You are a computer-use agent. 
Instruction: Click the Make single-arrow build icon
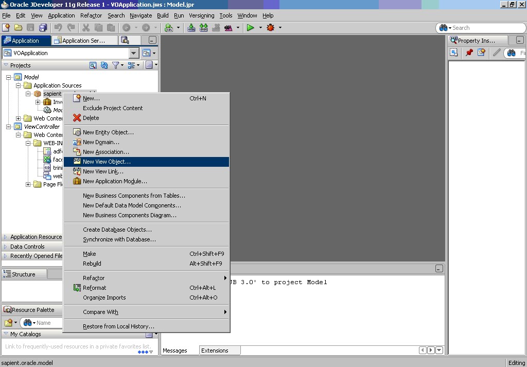(191, 28)
